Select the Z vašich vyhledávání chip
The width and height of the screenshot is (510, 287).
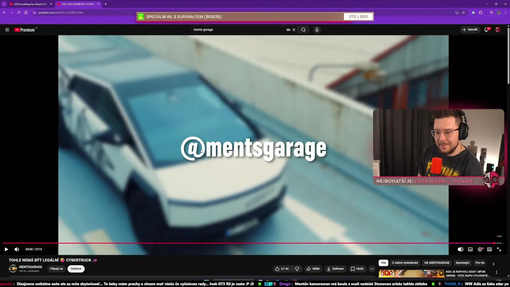click(x=405, y=263)
